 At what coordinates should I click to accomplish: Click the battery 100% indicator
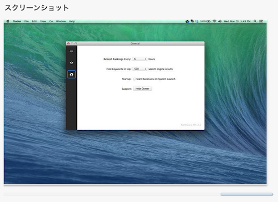tap(205, 21)
